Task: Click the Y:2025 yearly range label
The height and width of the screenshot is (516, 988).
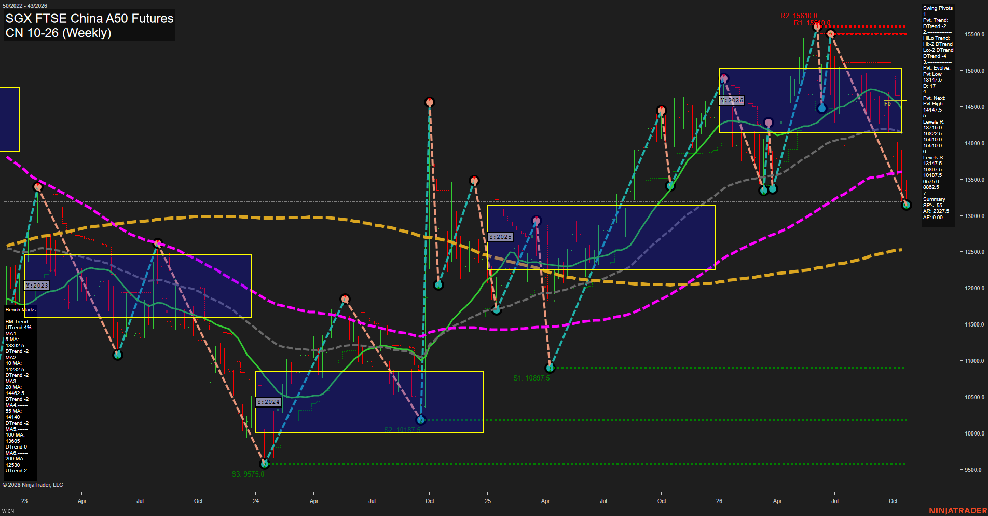Action: [500, 237]
